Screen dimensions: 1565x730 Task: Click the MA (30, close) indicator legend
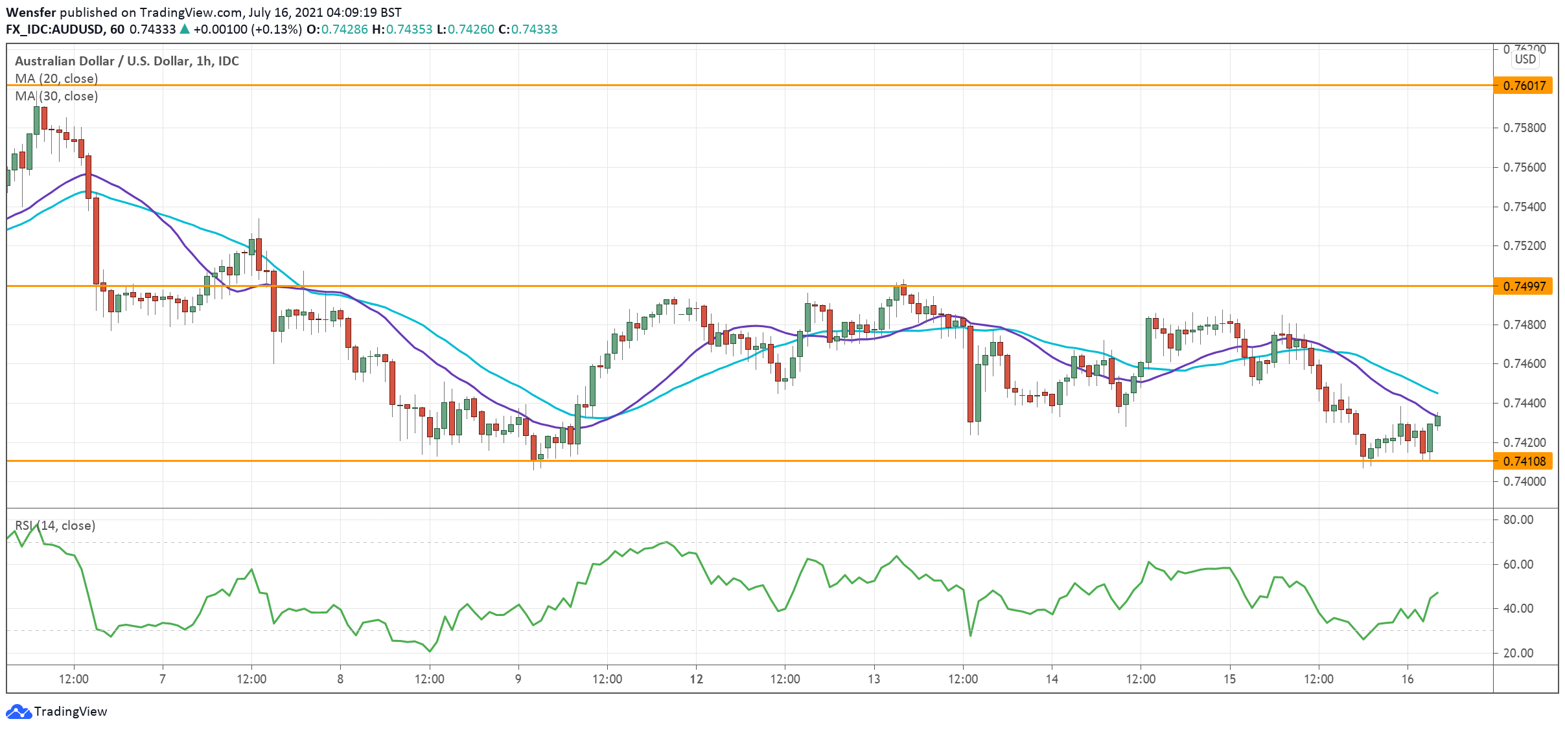56,96
